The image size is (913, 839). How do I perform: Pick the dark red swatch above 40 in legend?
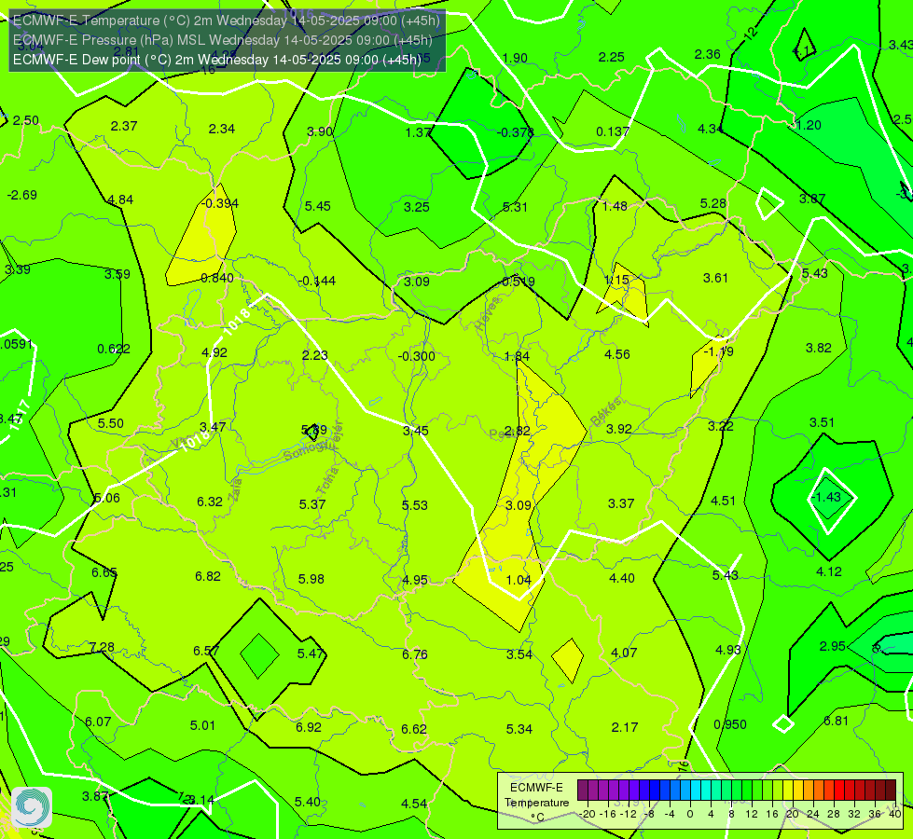coord(891,791)
